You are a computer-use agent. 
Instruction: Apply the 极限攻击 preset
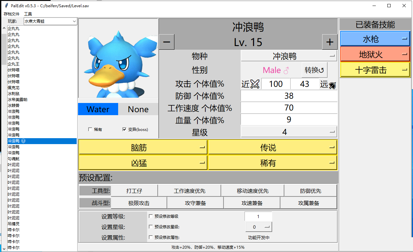(139, 203)
